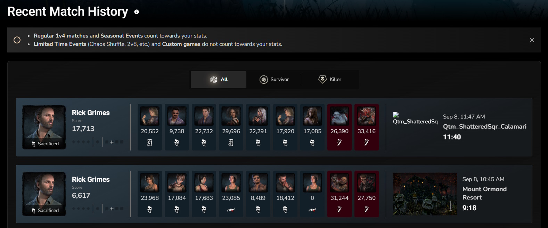Viewport: 548px width, 228px height.
Task: Select the killer portrait scoring 31,244
Action: coord(340,182)
